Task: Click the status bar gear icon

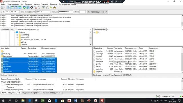Action: tap(157, 96)
